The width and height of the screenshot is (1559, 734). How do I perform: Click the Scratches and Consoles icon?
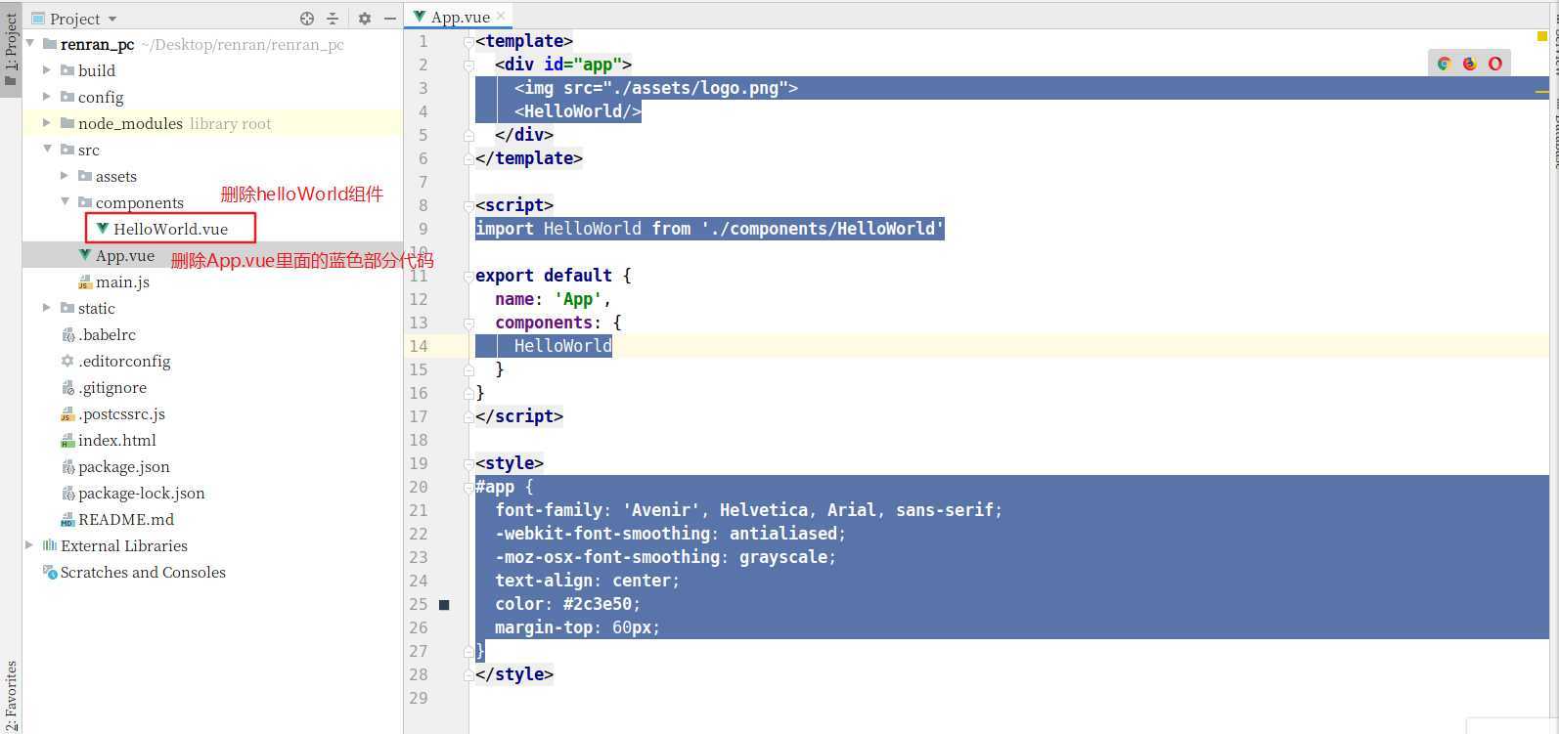[50, 573]
